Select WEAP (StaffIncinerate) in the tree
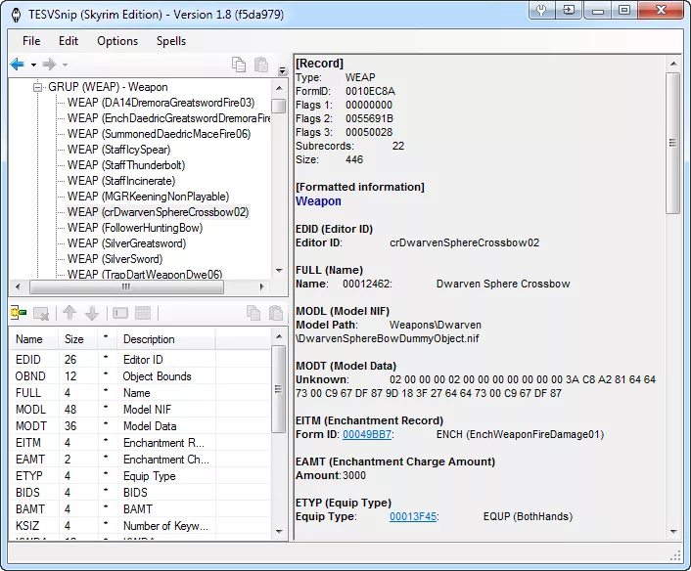 pos(121,181)
